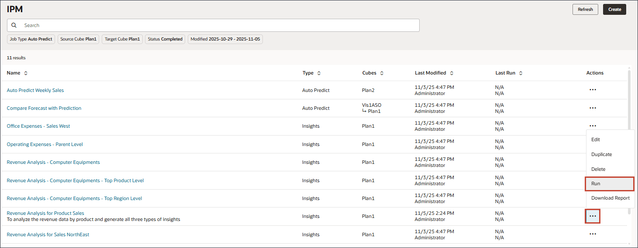Open the Status Completed filter chip
Screen dimensions: 638x248
coord(165,39)
